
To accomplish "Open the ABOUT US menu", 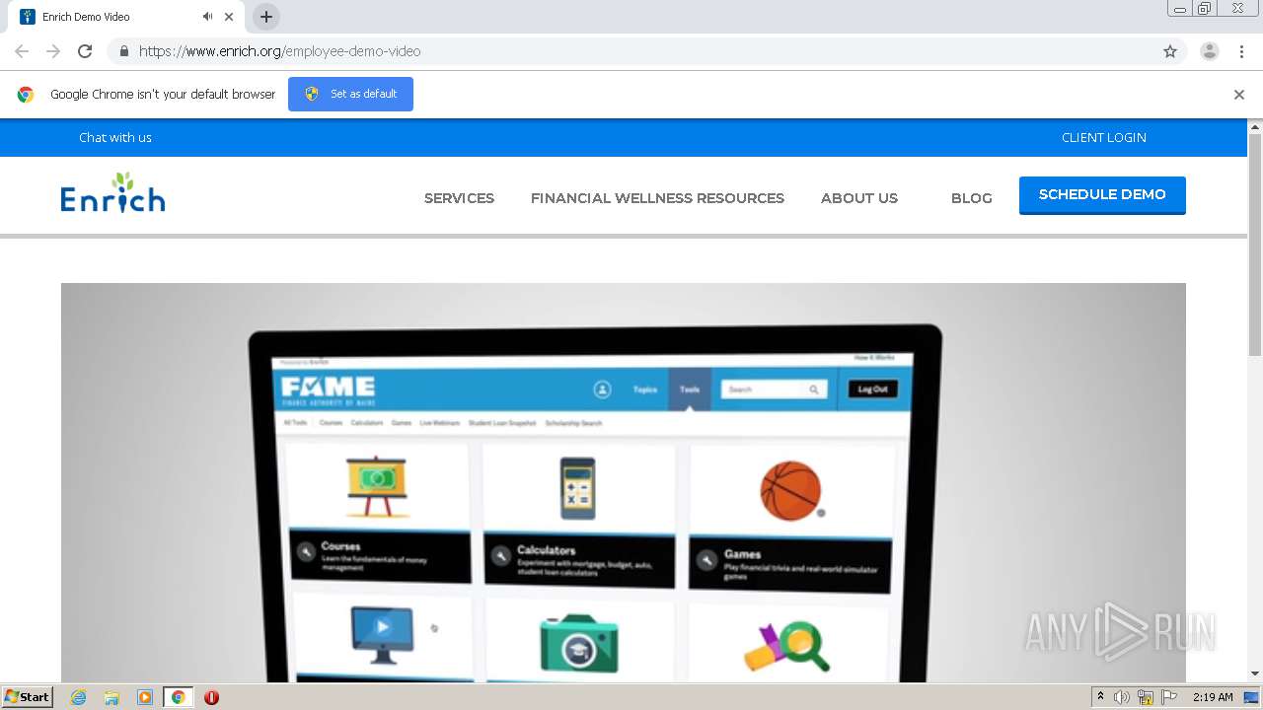I will pos(859,198).
